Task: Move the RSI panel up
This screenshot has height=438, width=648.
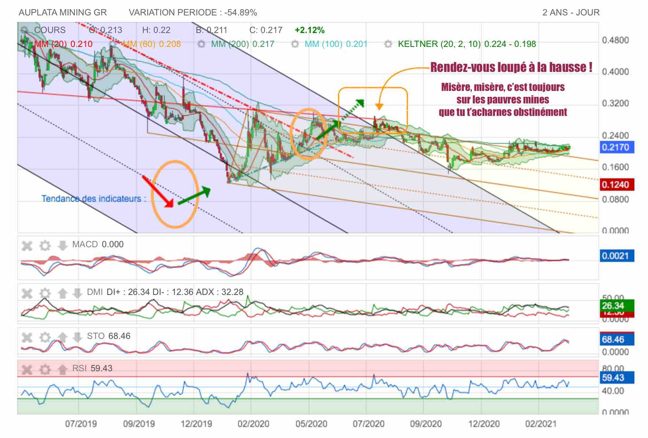Action: pyautogui.click(x=63, y=369)
